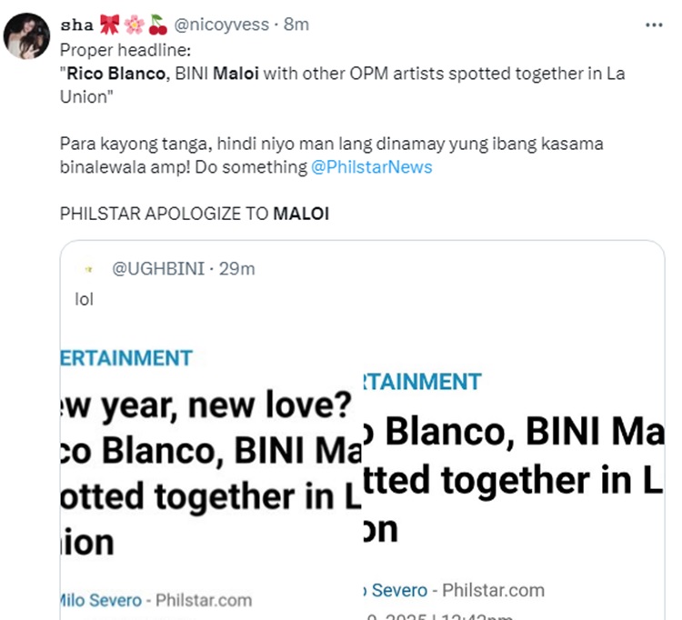Click the cherries emoji in display name
This screenshot has width=682, height=620.
pyautogui.click(x=158, y=25)
